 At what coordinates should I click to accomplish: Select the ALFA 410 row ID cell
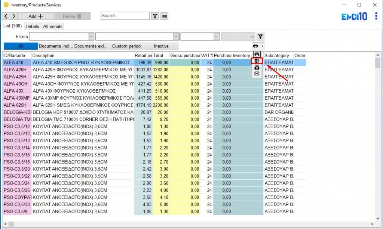coord(17,63)
